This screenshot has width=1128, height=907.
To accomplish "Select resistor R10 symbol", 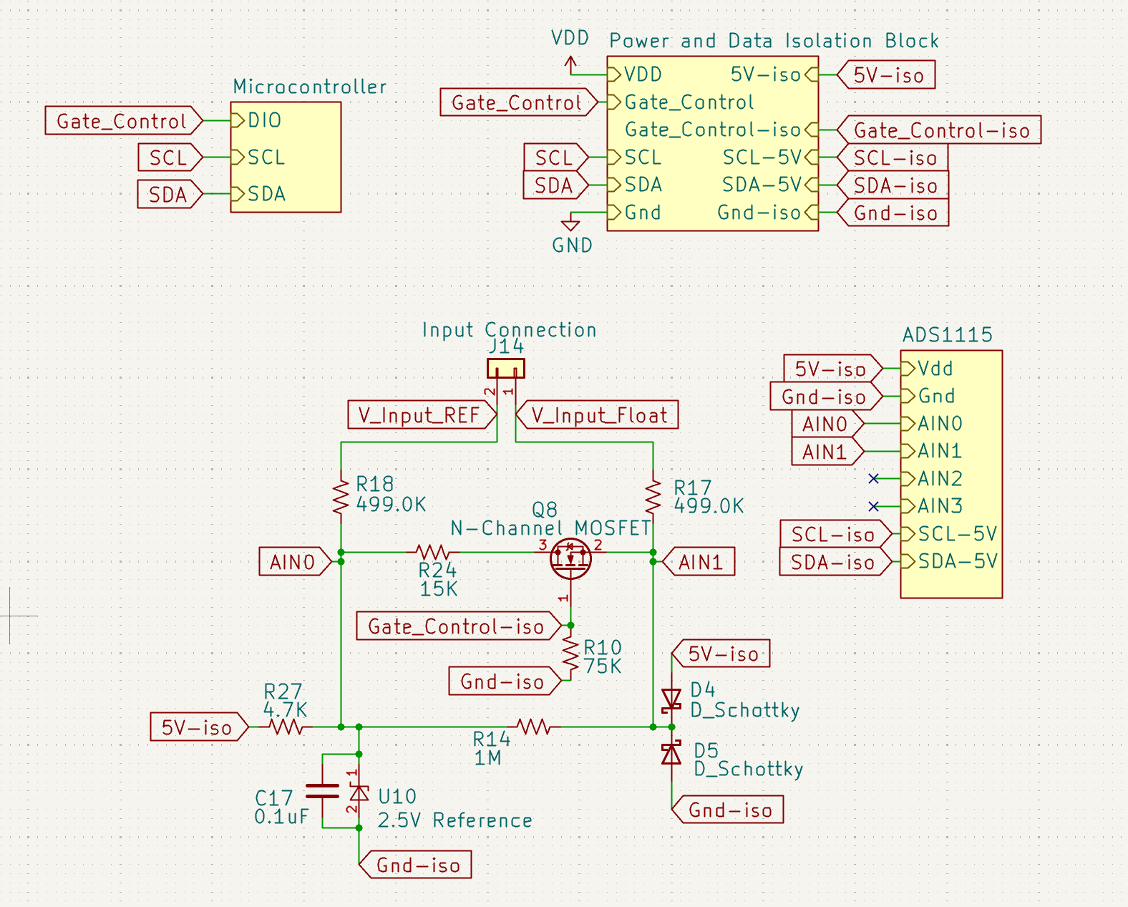I will 570,655.
